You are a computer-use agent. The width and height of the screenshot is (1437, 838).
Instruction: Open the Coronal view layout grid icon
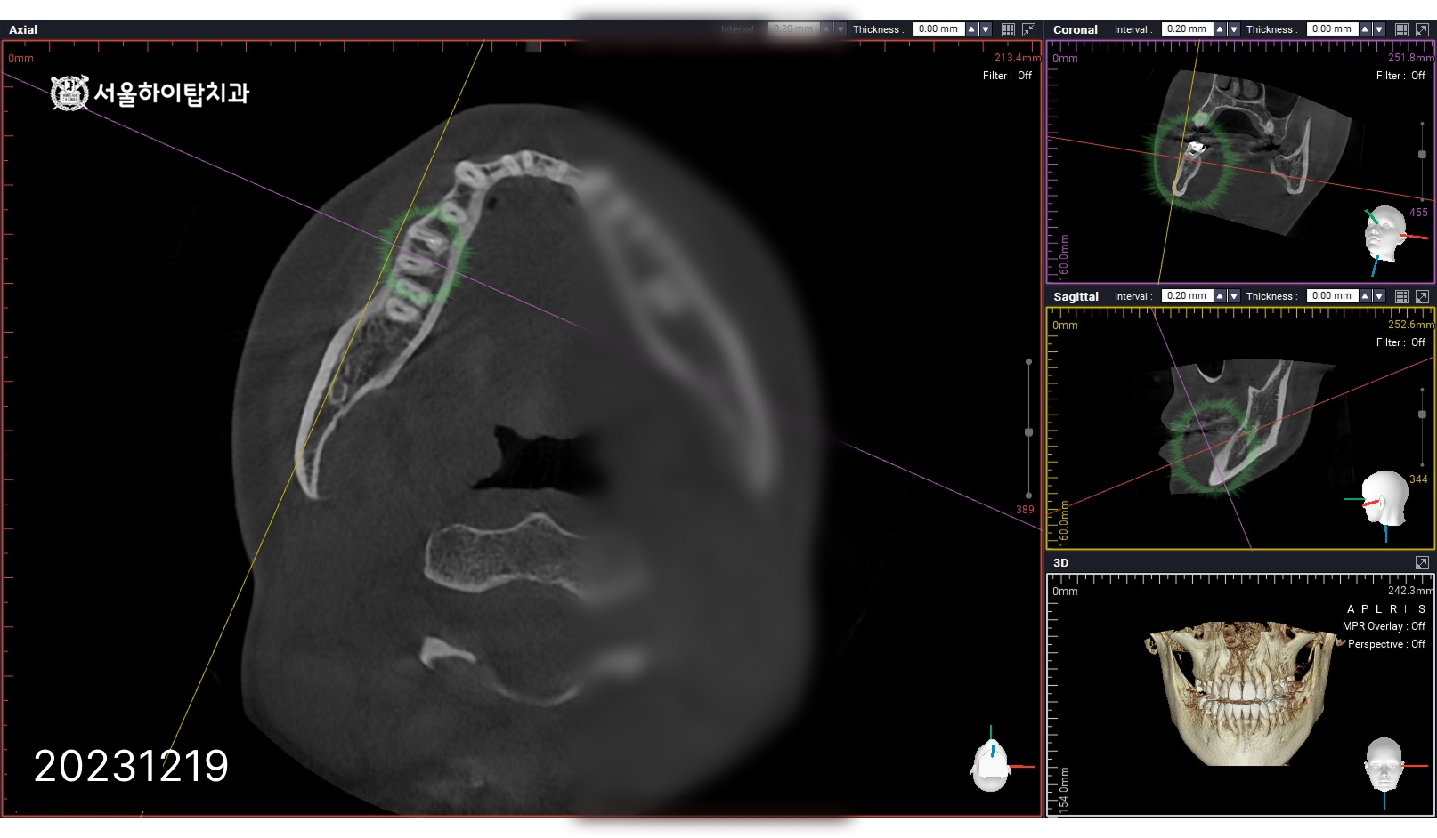pyautogui.click(x=1401, y=29)
